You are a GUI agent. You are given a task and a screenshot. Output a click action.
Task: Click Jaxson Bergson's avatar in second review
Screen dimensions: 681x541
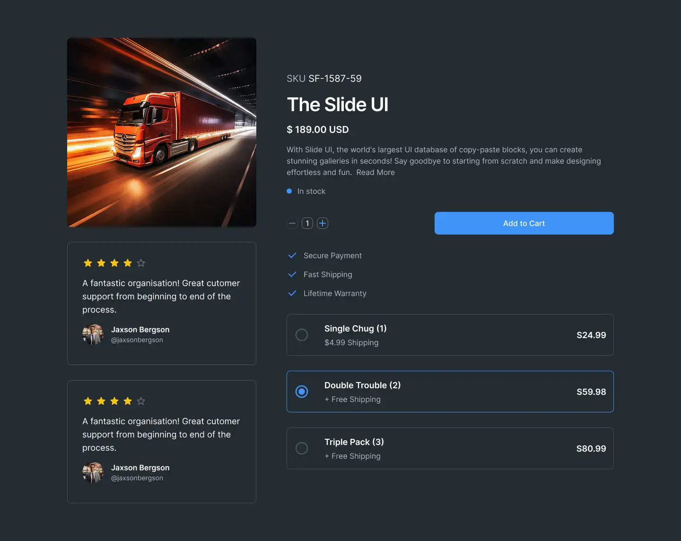tap(93, 472)
